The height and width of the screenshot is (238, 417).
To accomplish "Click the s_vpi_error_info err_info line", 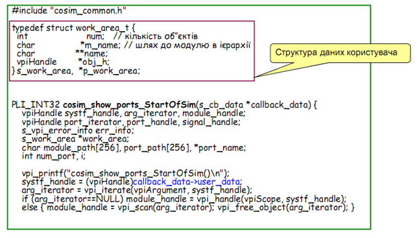I will 78,130.
